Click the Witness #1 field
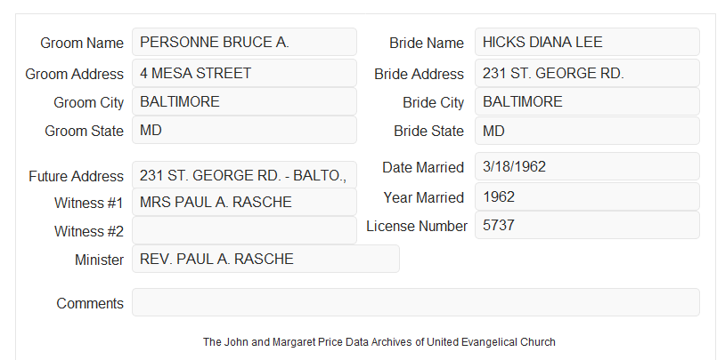 click(244, 202)
